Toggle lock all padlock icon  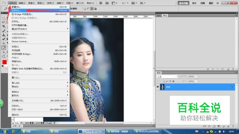(x=173, y=81)
